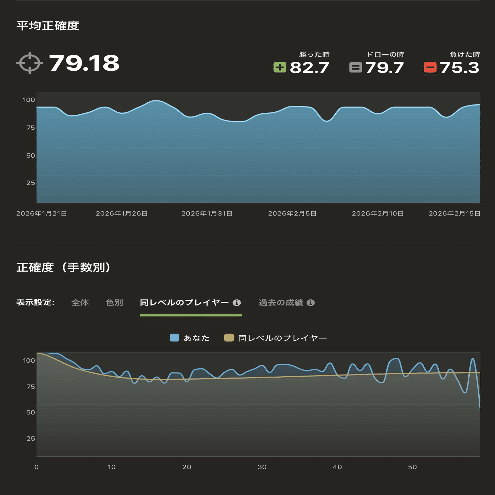The height and width of the screenshot is (495, 495).
Task: Click the あなた legend label
Action: (x=197, y=338)
